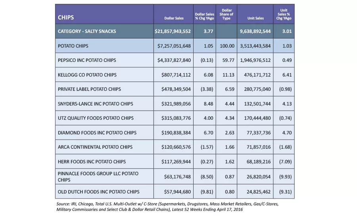Click the $4,337,827,840 cell

coord(174,60)
